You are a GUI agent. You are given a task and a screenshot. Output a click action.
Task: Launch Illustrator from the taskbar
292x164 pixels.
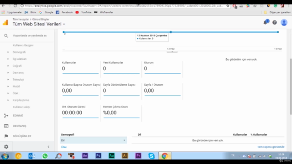[x=125, y=156]
